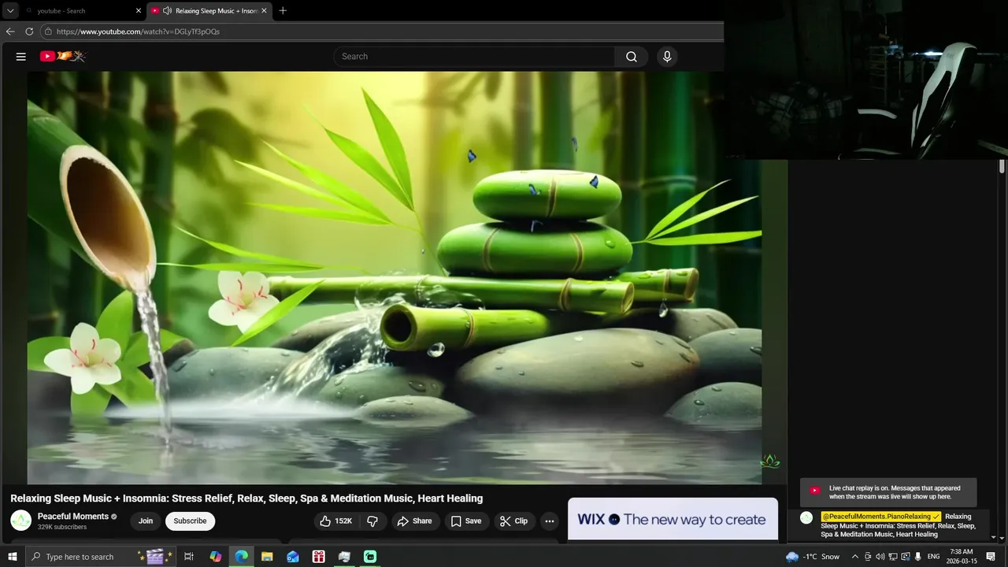Save the video to a playlist
This screenshot has width=1008, height=567.
(x=465, y=521)
